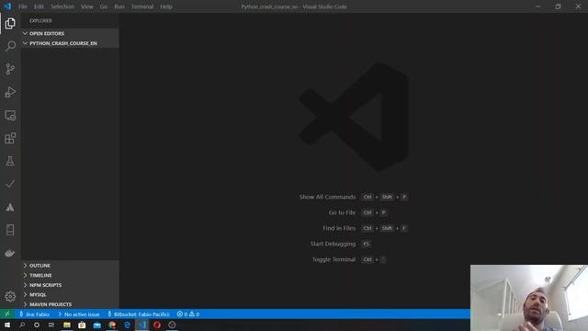Open Windows taskbar search
The height and width of the screenshot is (331, 588).
click(x=22, y=325)
